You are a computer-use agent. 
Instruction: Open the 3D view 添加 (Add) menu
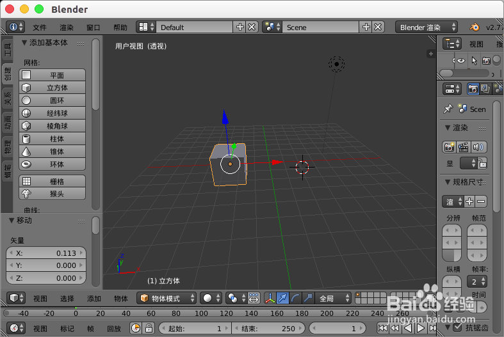[94, 299]
